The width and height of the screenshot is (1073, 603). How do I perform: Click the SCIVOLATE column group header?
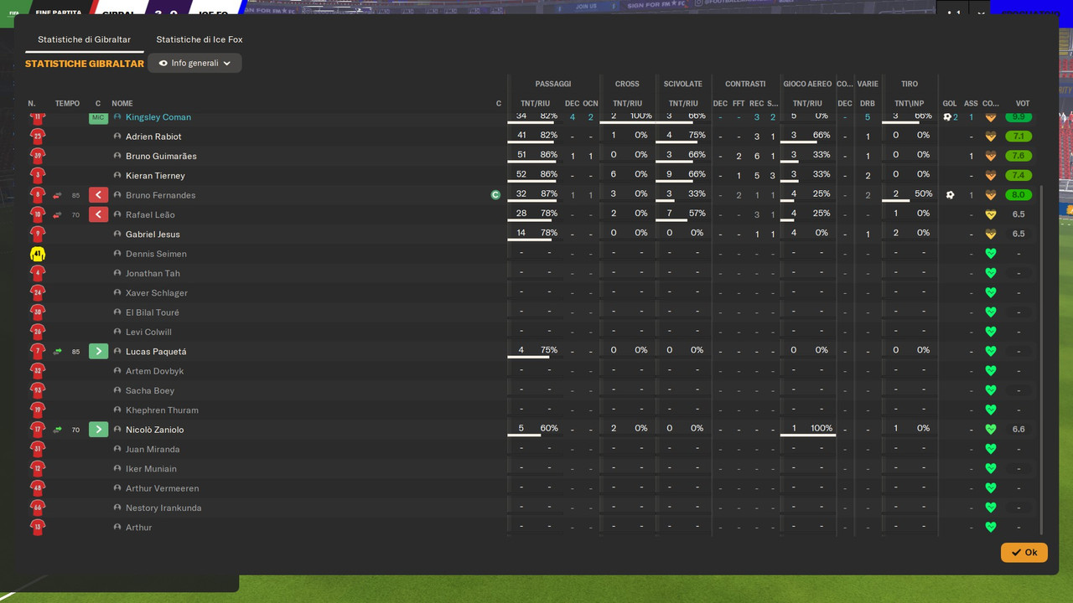(x=683, y=84)
